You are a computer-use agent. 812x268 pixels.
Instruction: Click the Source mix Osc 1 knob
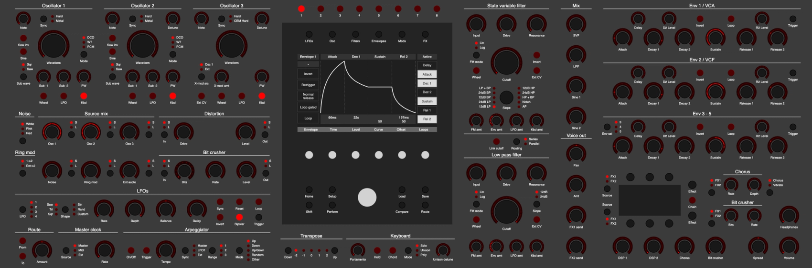click(x=52, y=132)
